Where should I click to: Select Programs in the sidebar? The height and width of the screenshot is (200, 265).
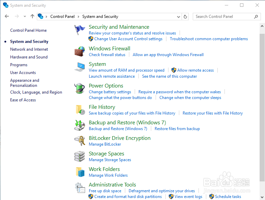(19, 65)
